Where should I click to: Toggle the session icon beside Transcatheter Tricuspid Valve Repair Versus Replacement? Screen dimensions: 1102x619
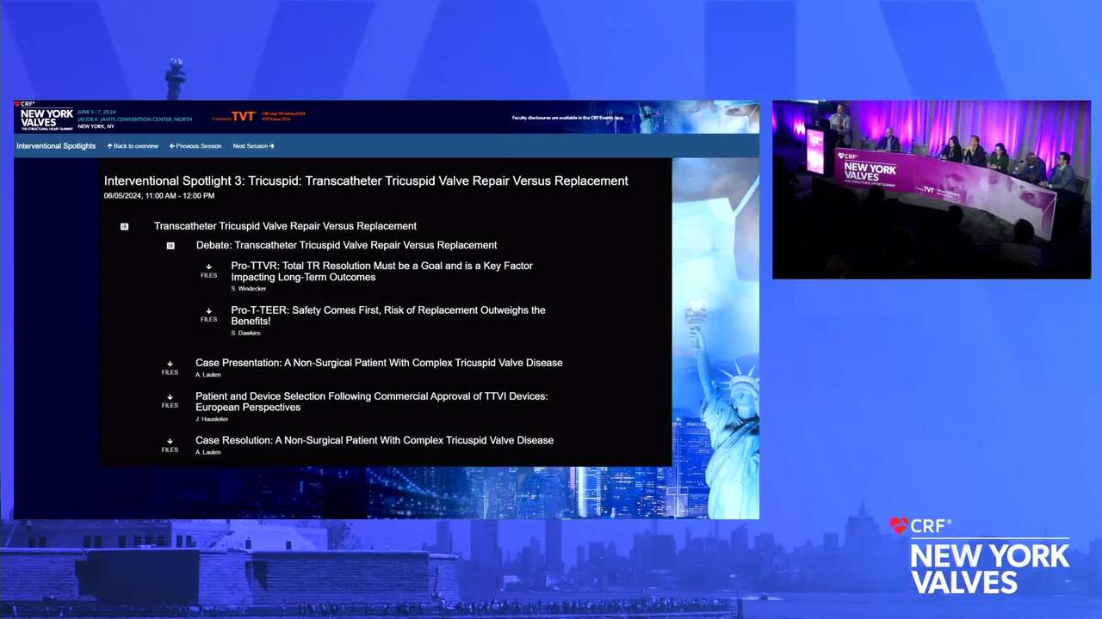(x=124, y=226)
